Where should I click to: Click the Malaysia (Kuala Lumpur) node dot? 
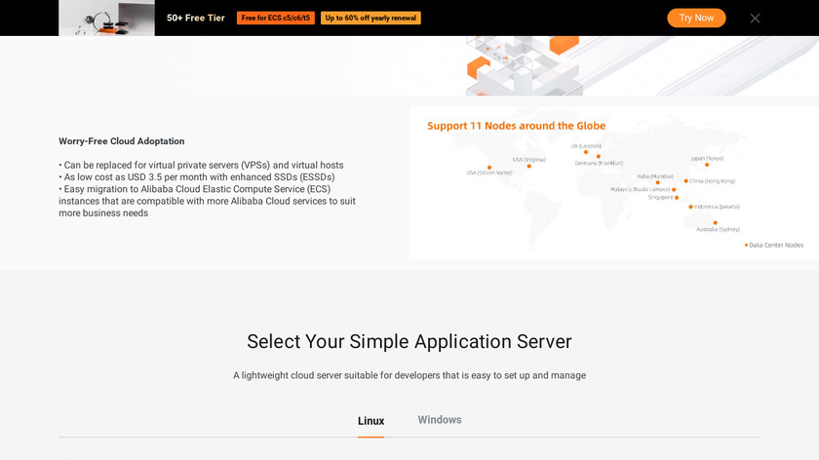coord(672,189)
